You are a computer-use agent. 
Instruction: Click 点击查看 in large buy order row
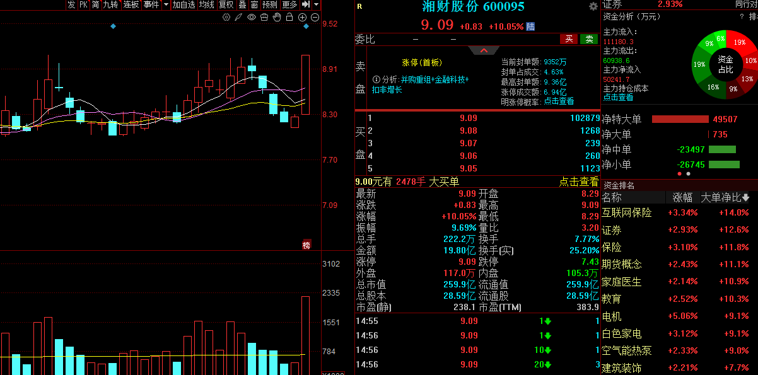[x=579, y=182]
